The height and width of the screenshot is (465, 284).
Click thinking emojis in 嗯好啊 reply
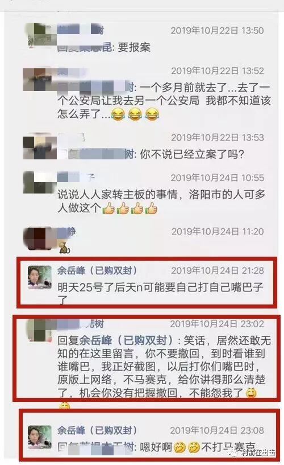187,447
